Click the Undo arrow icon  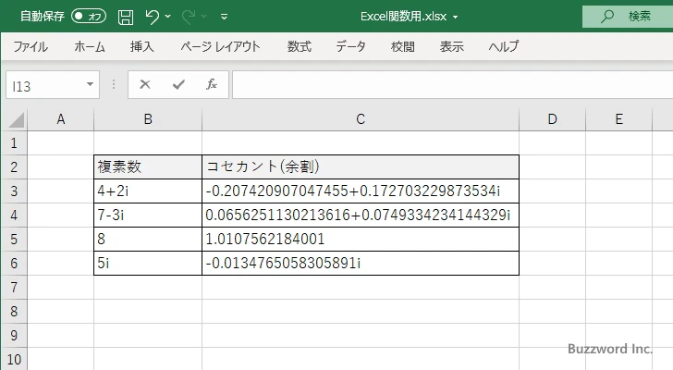[152, 17]
